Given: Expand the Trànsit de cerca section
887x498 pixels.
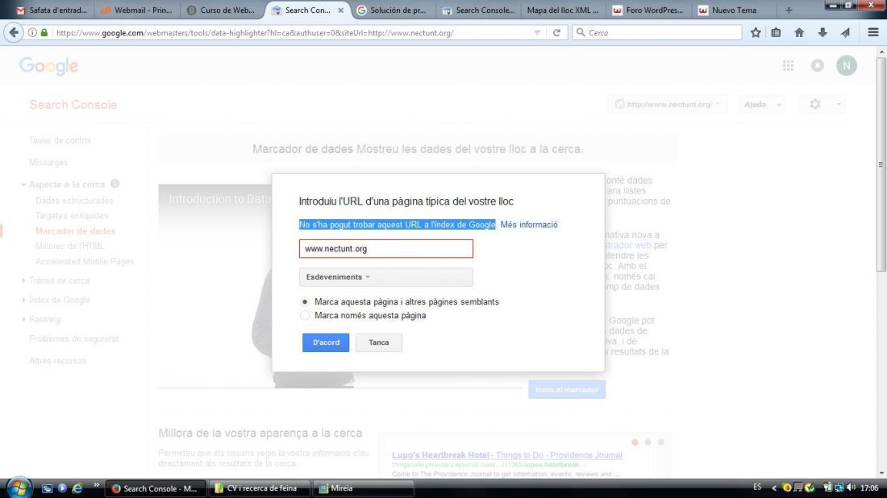Looking at the screenshot, I should 23,280.
